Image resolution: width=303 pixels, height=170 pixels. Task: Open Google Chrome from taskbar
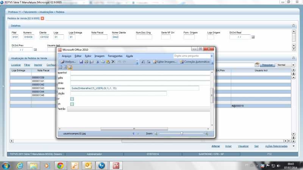pyautogui.click(x=60, y=165)
